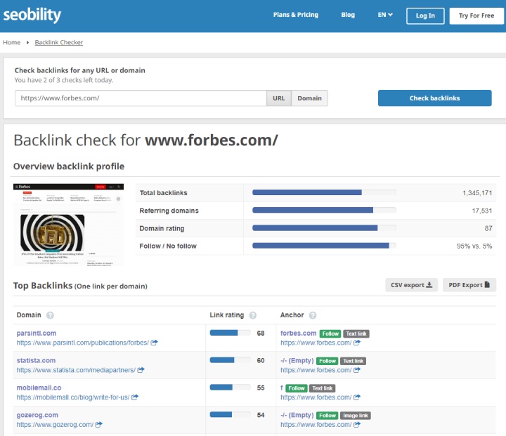Click the Total backlinks progress bar
The width and height of the screenshot is (506, 436).
pyautogui.click(x=324, y=192)
